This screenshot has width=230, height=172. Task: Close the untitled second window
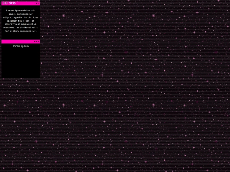(39, 42)
